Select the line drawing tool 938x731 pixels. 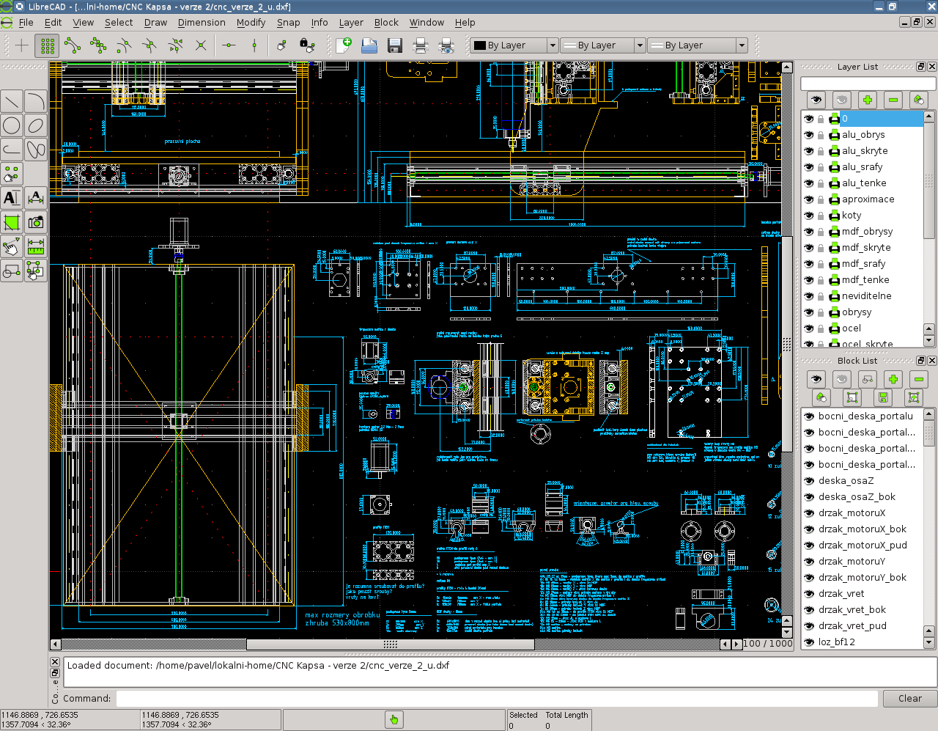point(12,101)
